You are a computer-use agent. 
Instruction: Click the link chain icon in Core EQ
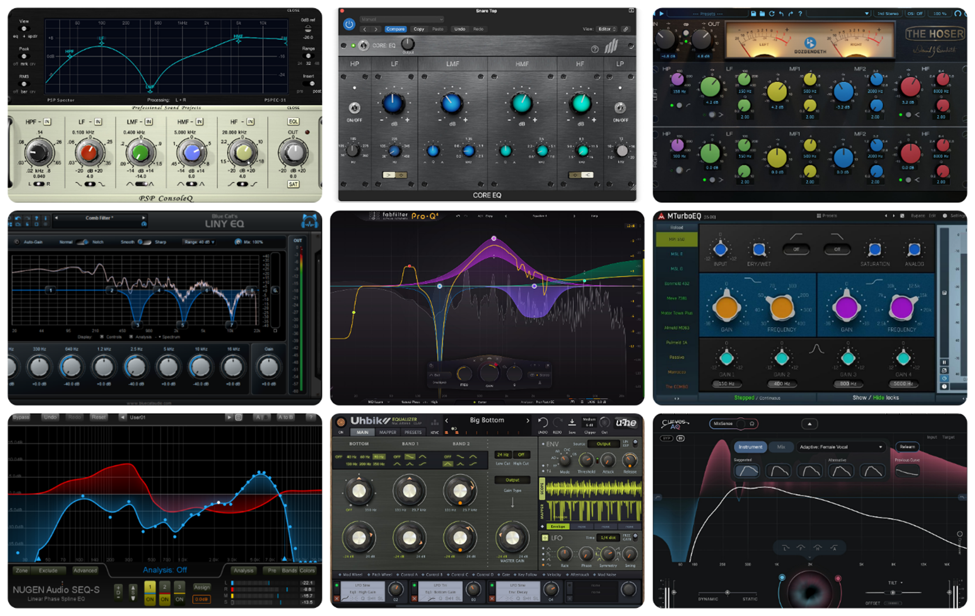pyautogui.click(x=626, y=29)
